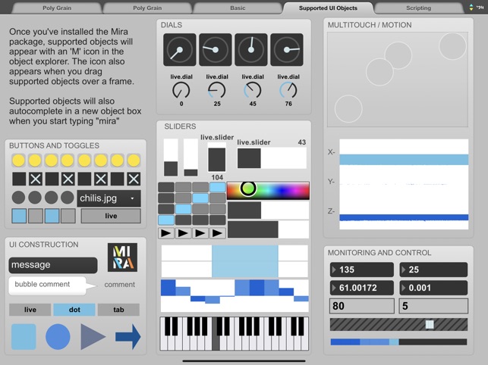This screenshot has height=365, width=488.
Task: Click the dark dial pointing right
Action: point(287,50)
